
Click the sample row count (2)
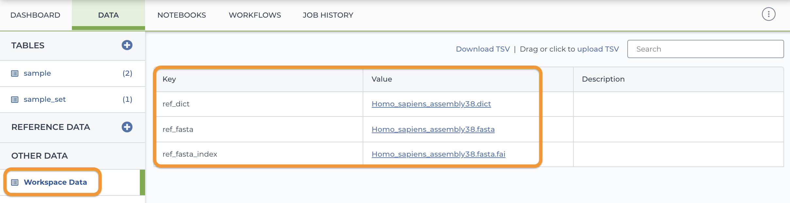127,73
